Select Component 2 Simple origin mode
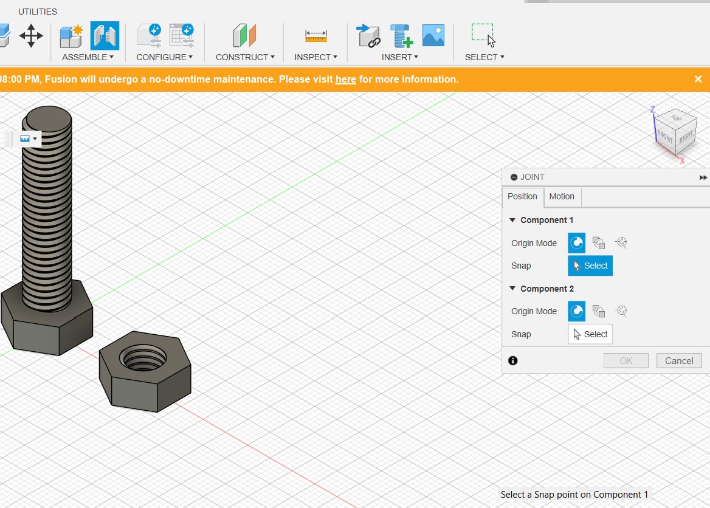 [x=577, y=311]
